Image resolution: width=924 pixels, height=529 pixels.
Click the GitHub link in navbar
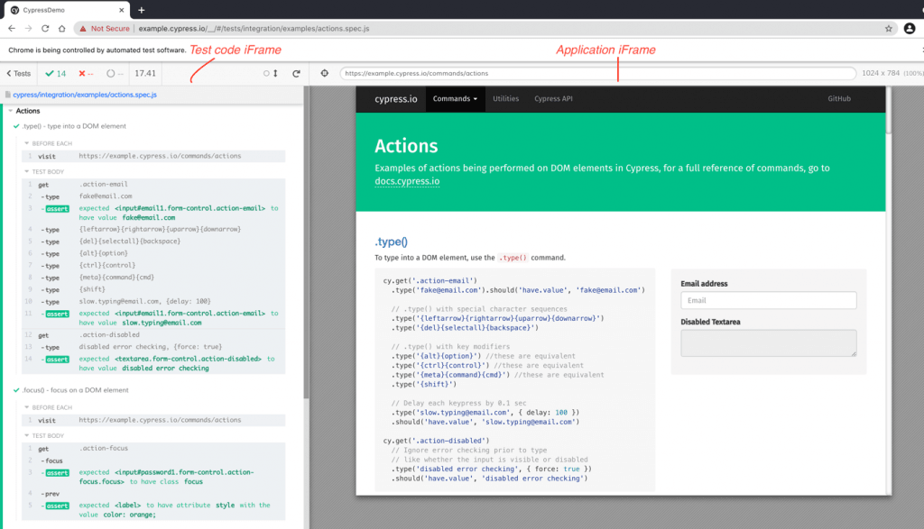pyautogui.click(x=838, y=99)
